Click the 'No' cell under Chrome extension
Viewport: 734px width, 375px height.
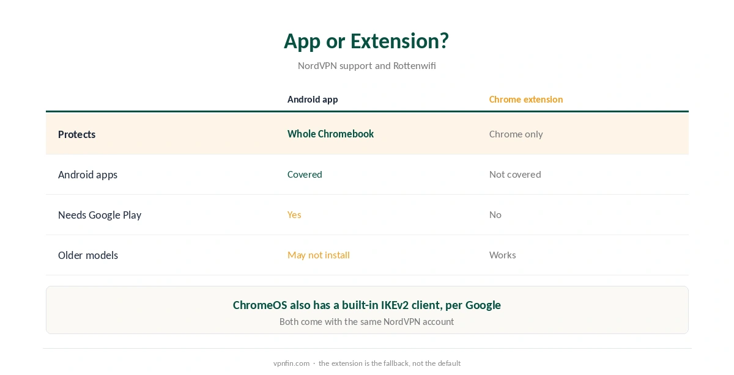[x=495, y=214]
